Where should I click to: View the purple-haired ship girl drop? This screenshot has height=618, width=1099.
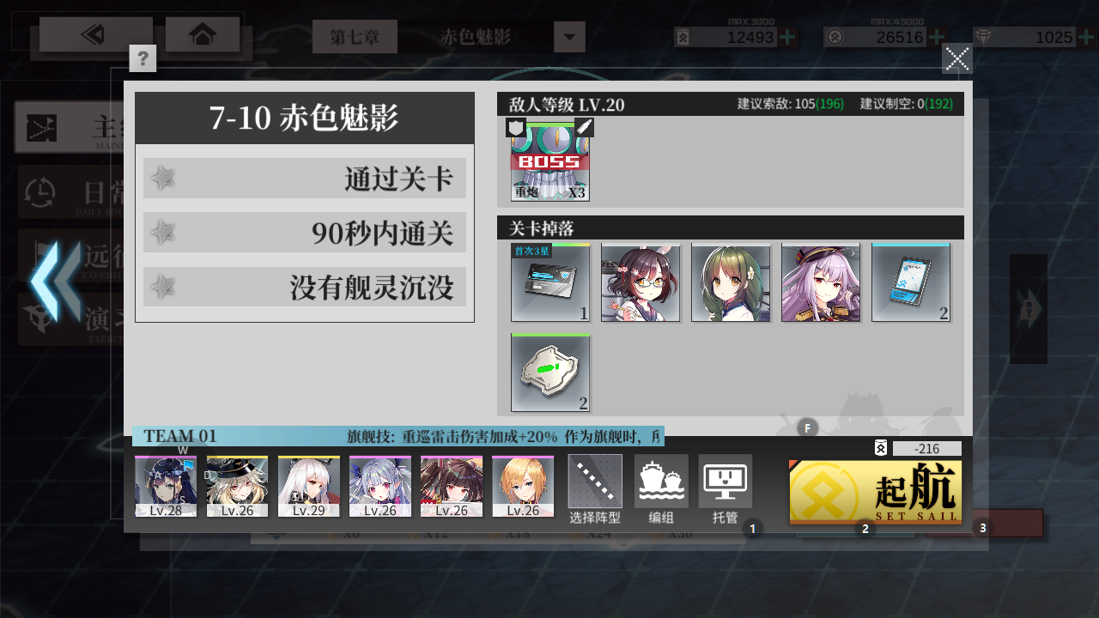[821, 282]
